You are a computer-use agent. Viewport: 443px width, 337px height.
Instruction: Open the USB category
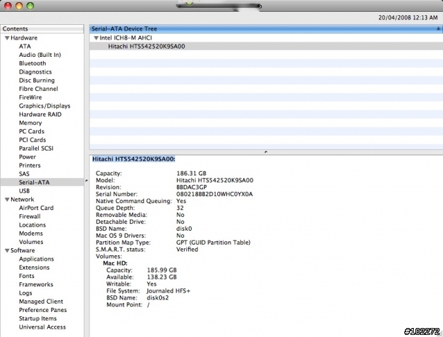click(24, 191)
